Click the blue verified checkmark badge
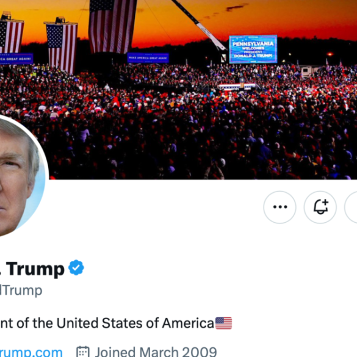The height and width of the screenshot is (357, 357). (x=76, y=267)
